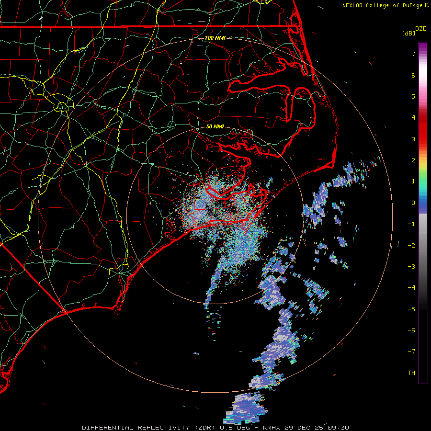
Task: Click the "KMHX" station identifier in caption
Action: pos(272,428)
